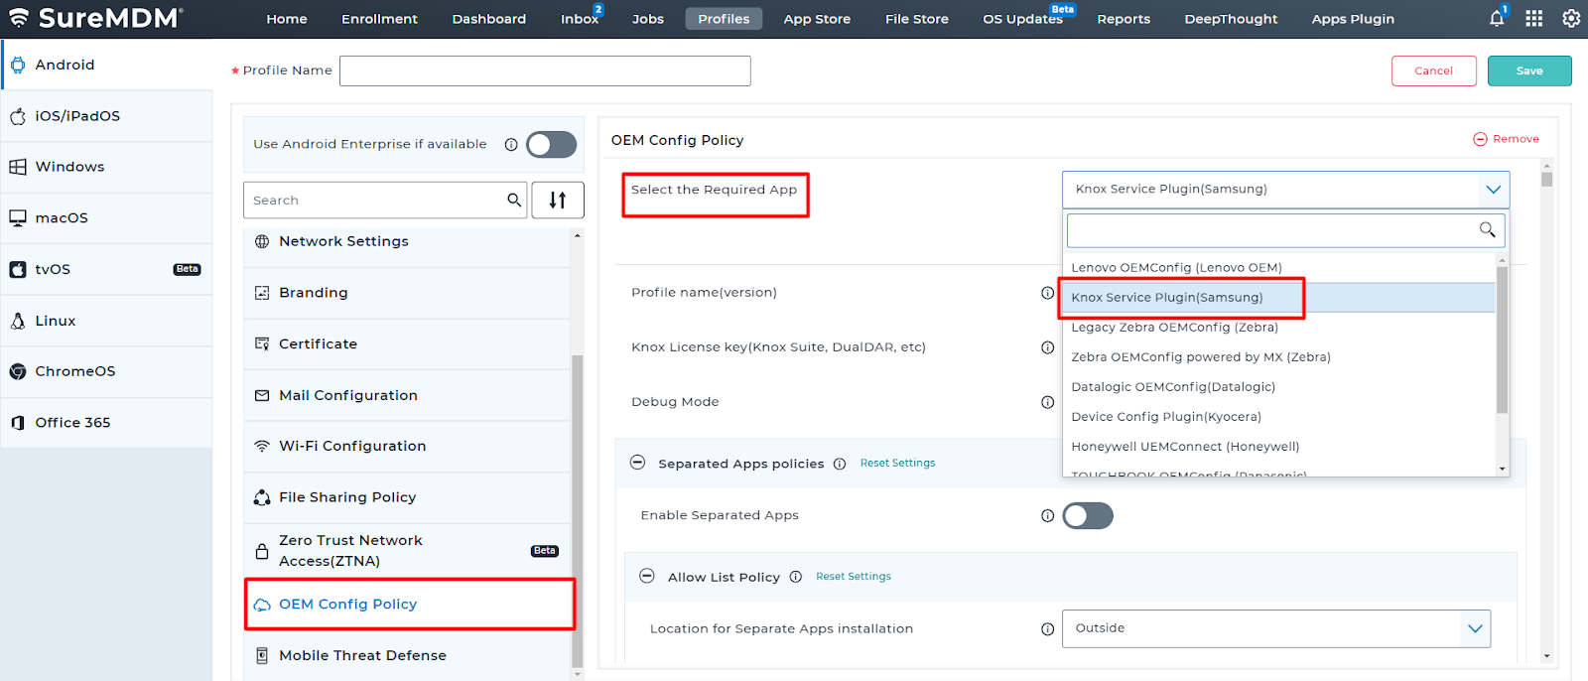The width and height of the screenshot is (1588, 681).
Task: Go to the Home tab
Action: click(287, 19)
